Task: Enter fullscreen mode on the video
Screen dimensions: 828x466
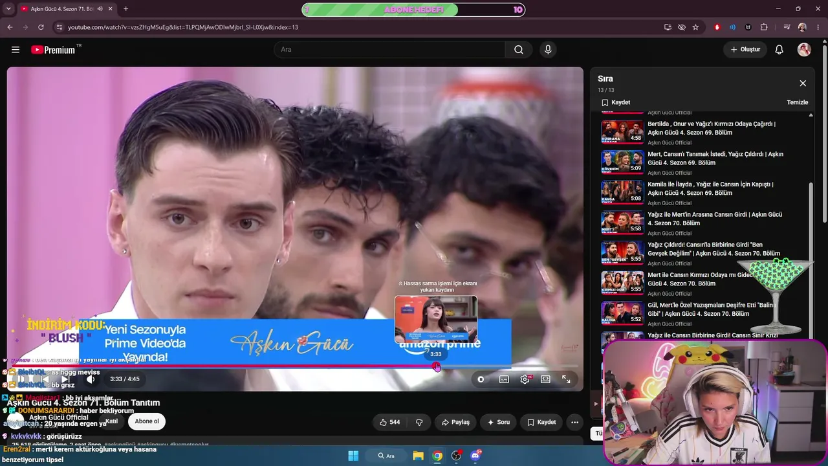Action: pyautogui.click(x=566, y=379)
